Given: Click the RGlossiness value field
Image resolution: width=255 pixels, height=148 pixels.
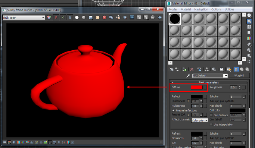Looking at the screenshot, I should (195, 106).
